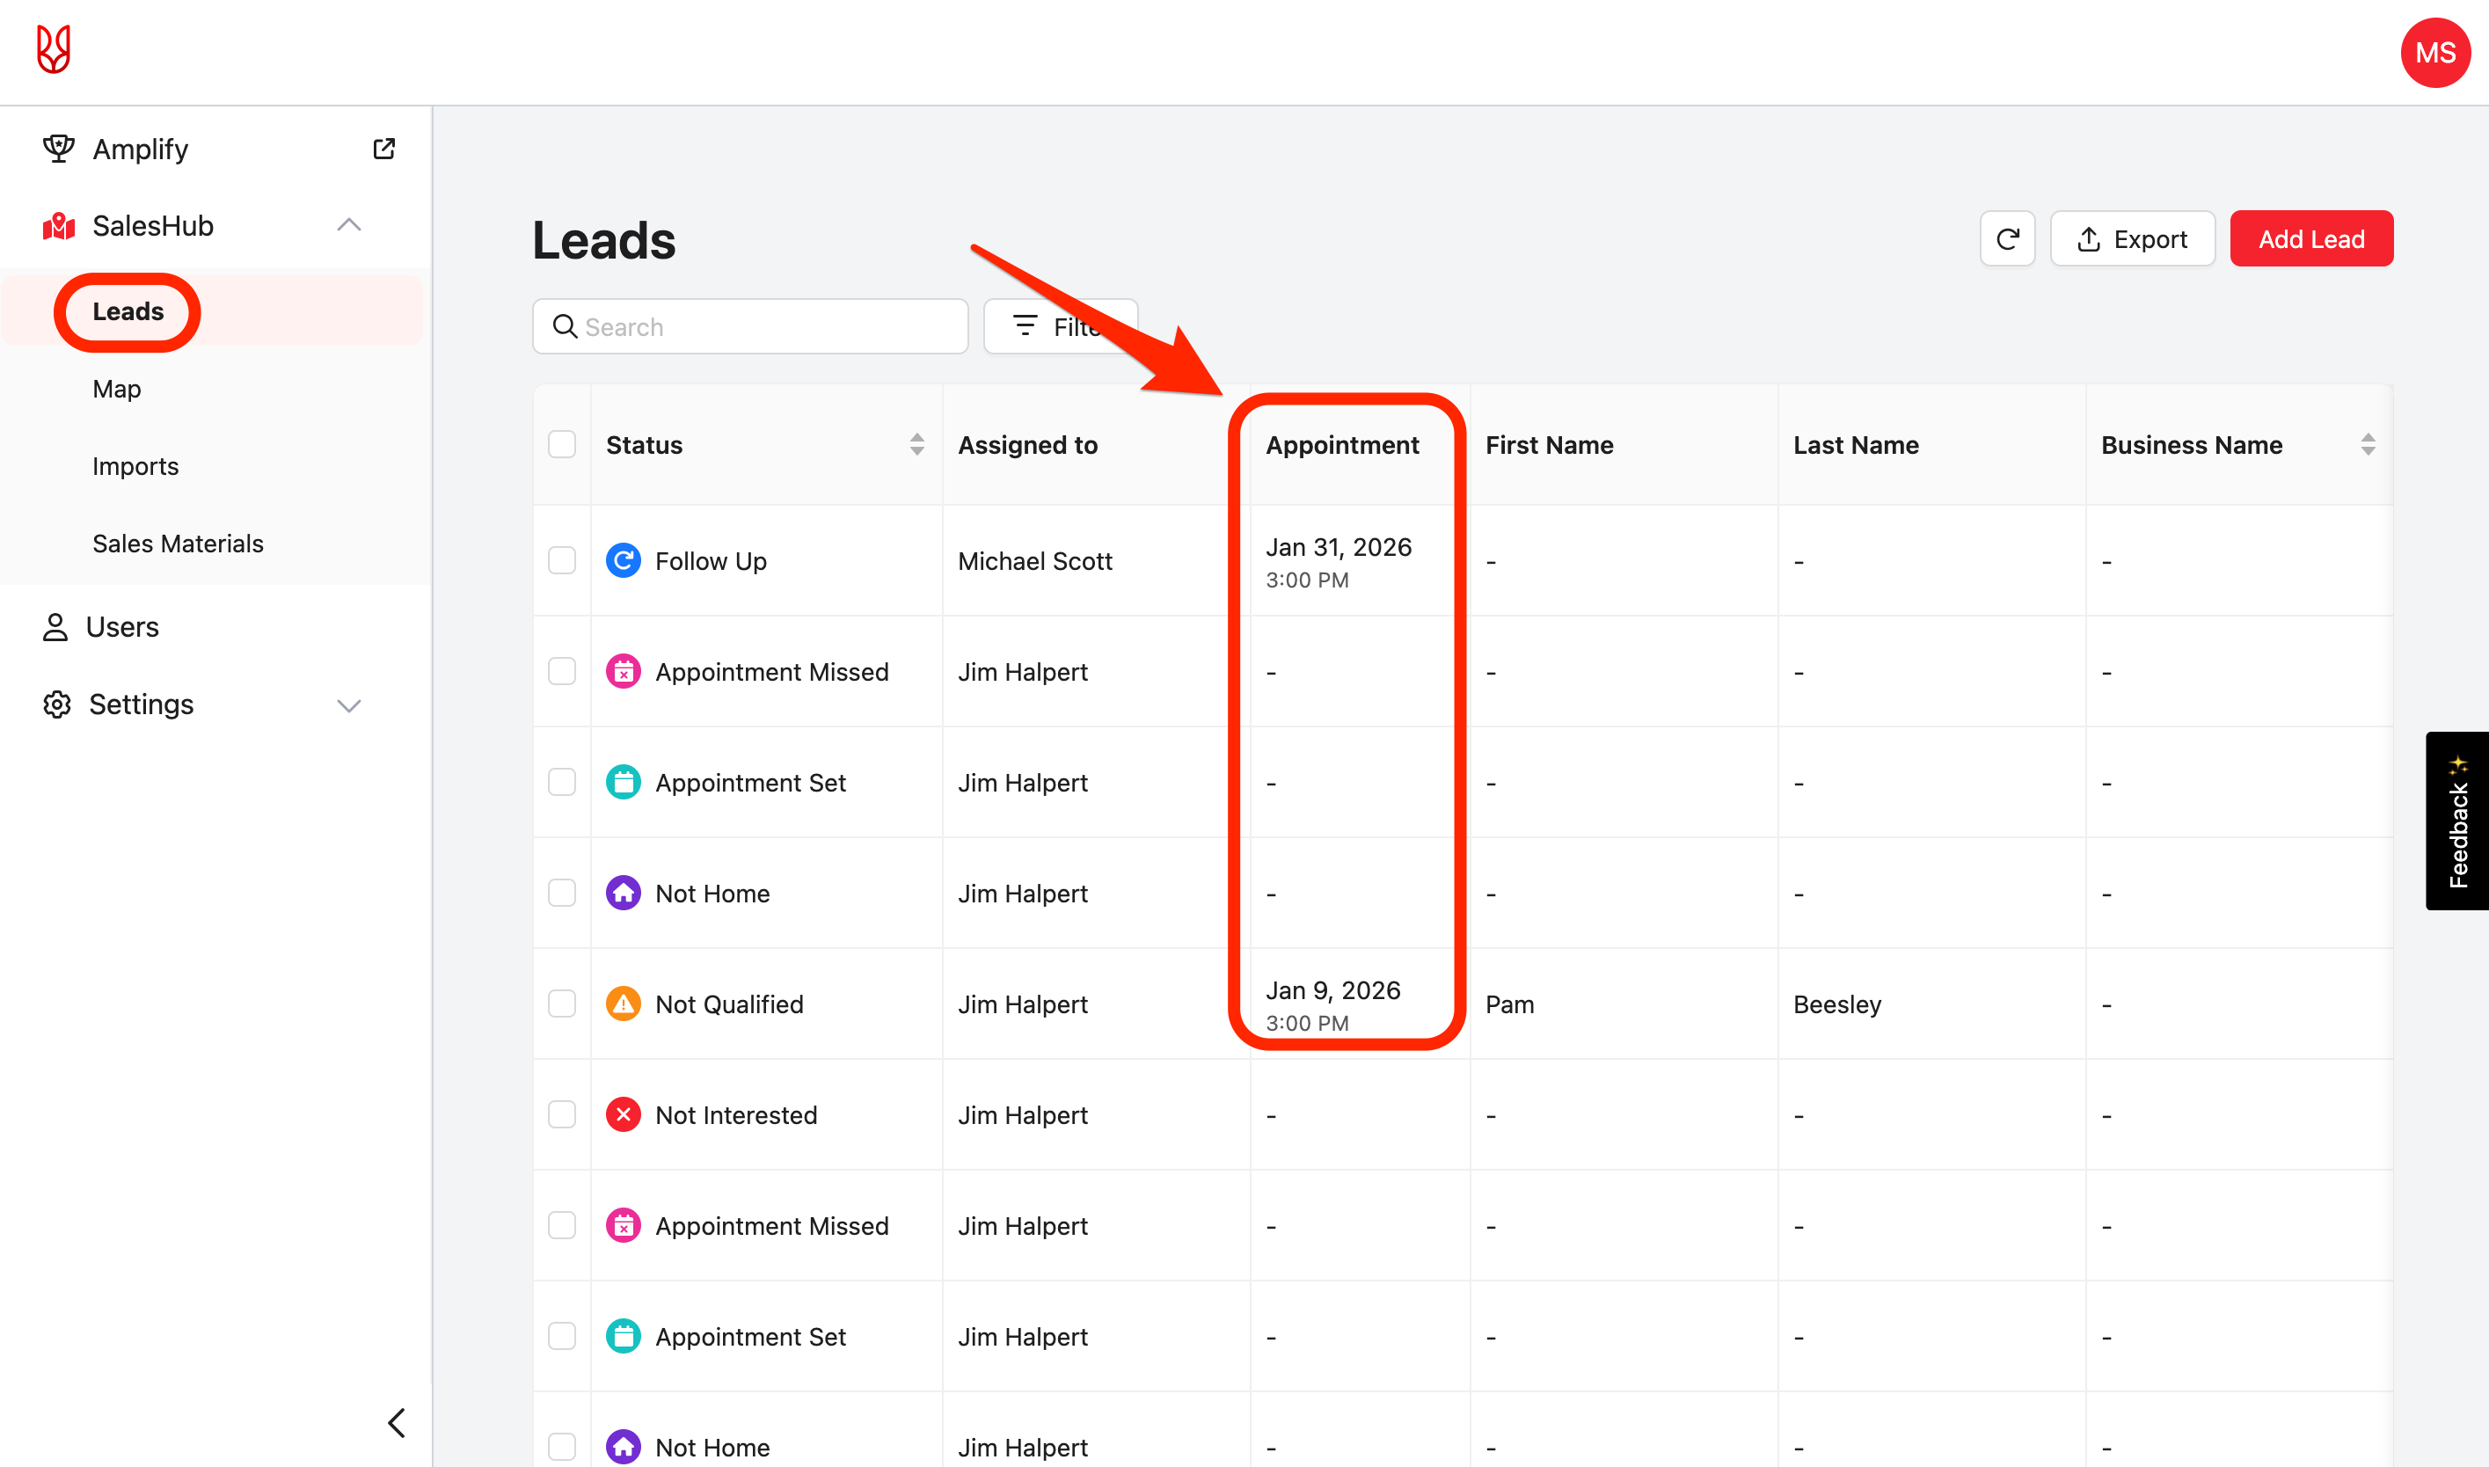Click the Export button
Image resolution: width=2489 pixels, height=1467 pixels.
(2132, 238)
